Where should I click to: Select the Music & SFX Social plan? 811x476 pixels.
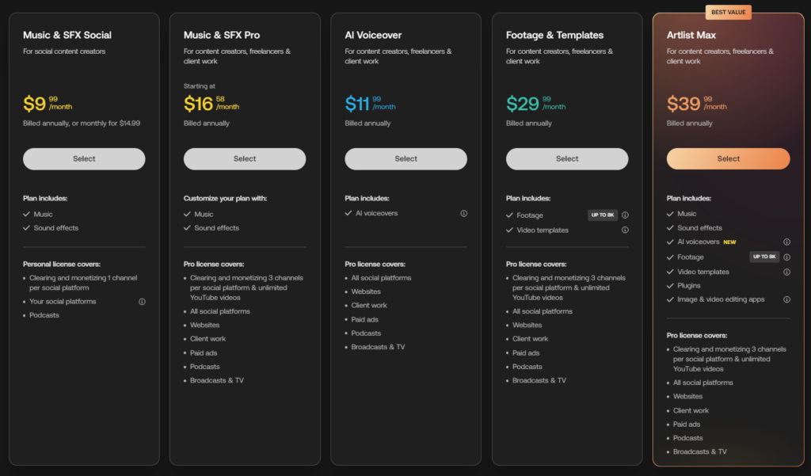click(83, 158)
